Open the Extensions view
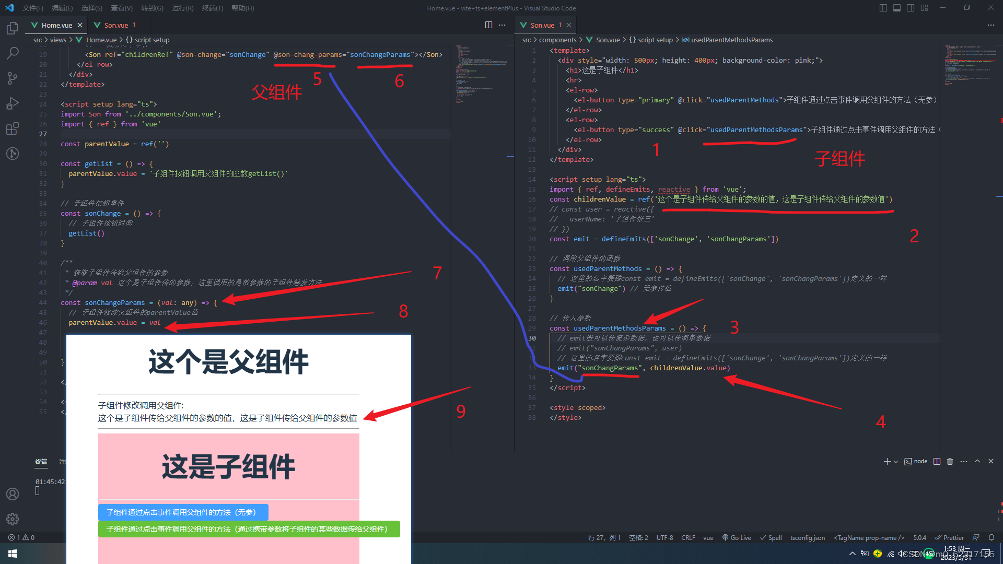 point(13,128)
